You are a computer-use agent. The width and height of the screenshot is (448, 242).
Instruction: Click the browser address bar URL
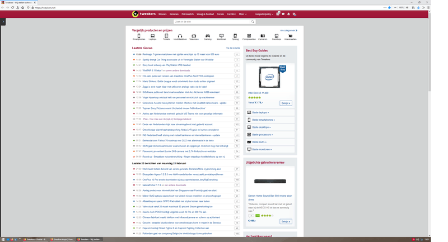click(x=45, y=8)
